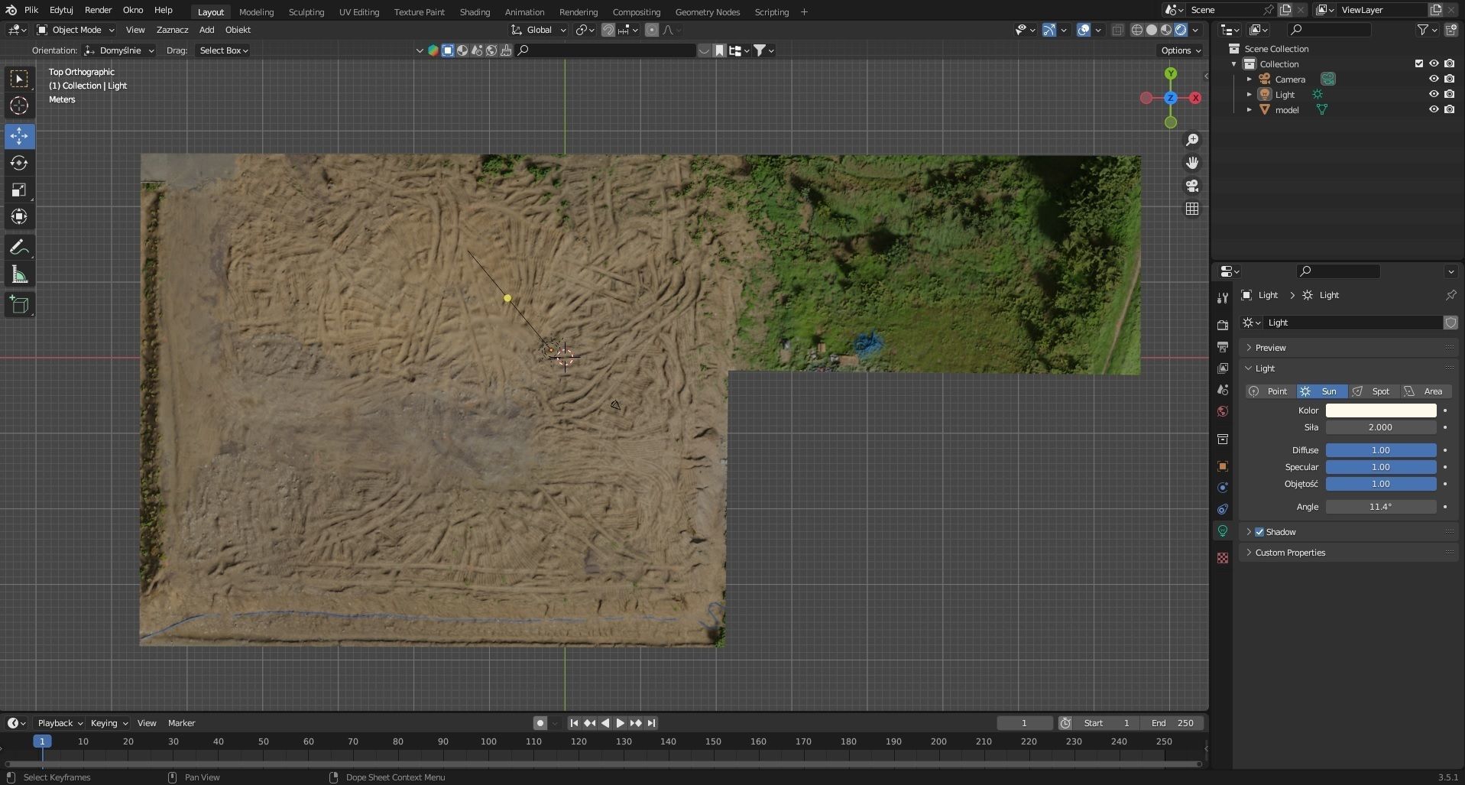Switch to the Modeling workspace tab
1465x785 pixels.
[x=256, y=12]
